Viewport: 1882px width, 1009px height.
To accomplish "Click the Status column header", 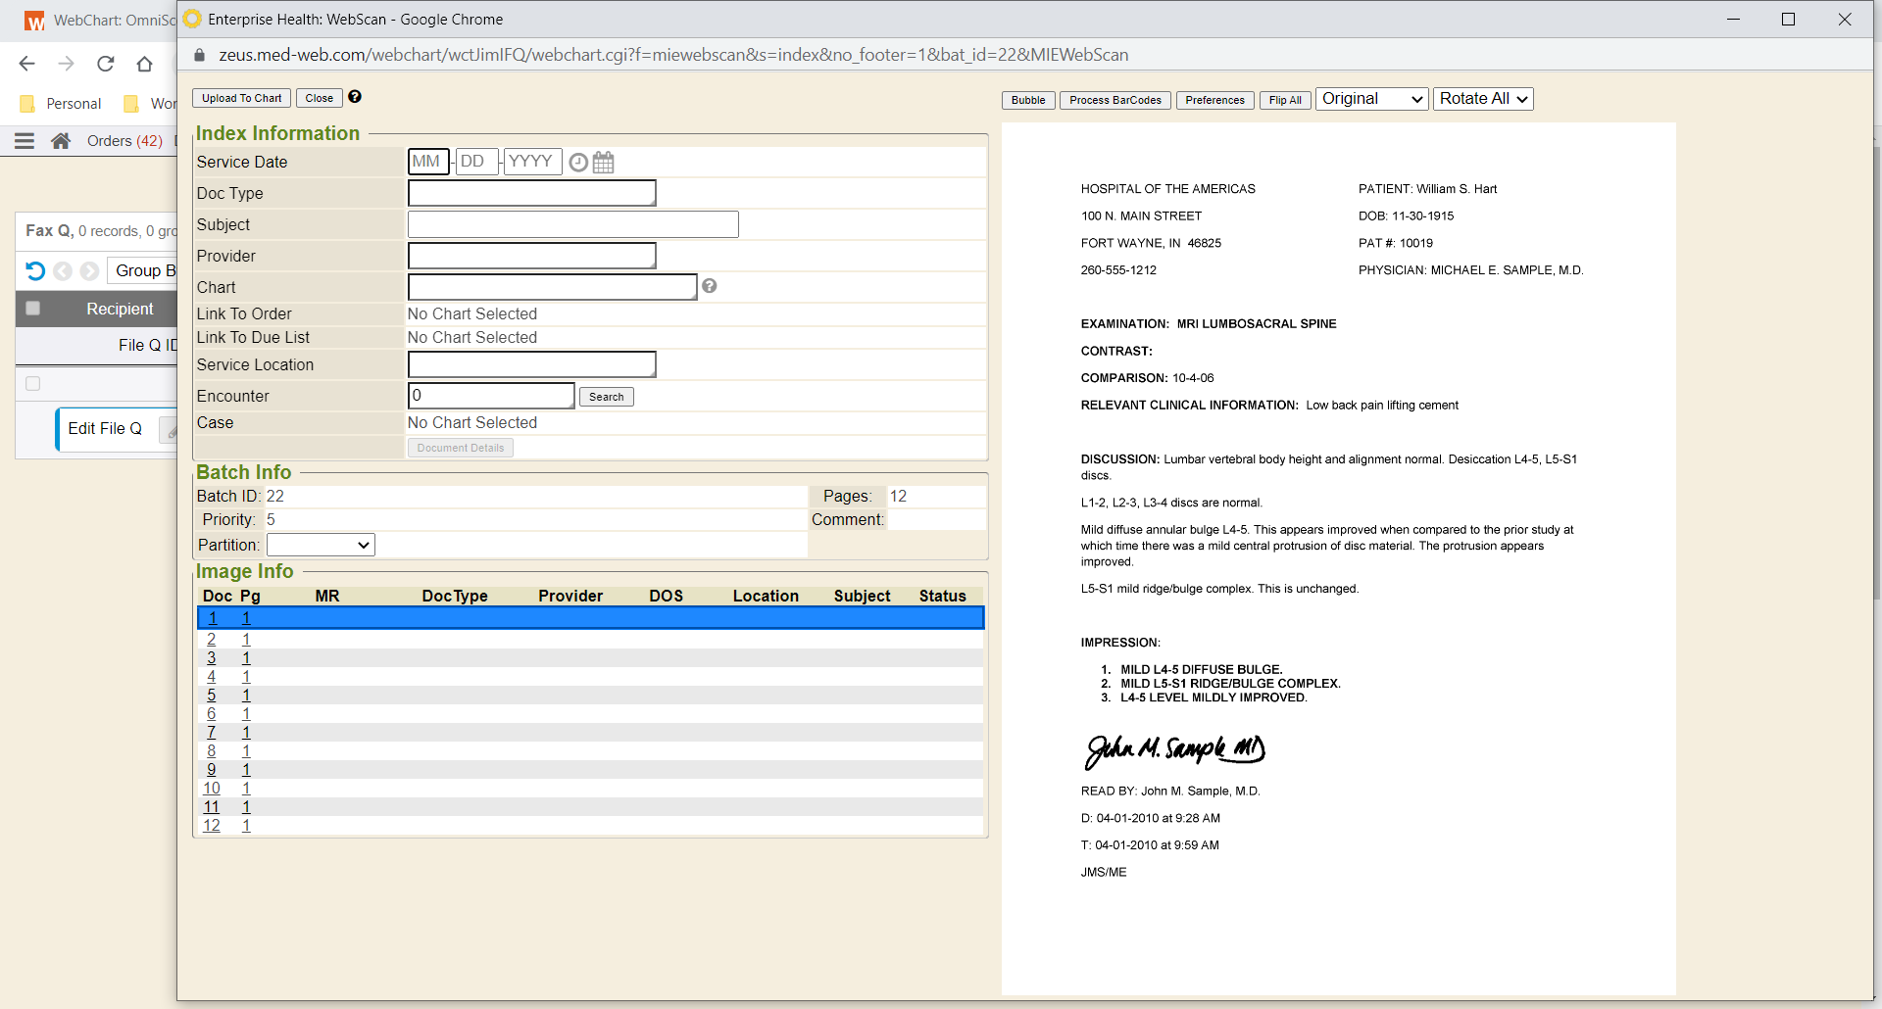I will point(942,596).
